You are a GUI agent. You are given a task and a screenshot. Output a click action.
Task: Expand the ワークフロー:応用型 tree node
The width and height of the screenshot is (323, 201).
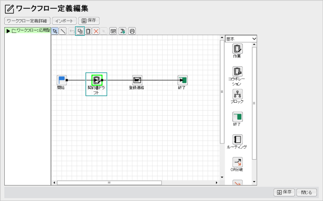(x=8, y=31)
